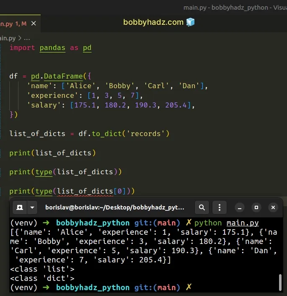
Task: Click 'DataFrame' in the df assignment
Action: tap(63, 76)
